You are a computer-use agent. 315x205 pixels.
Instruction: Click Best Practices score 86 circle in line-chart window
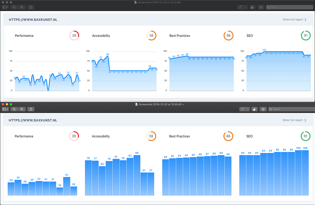coord(228,36)
